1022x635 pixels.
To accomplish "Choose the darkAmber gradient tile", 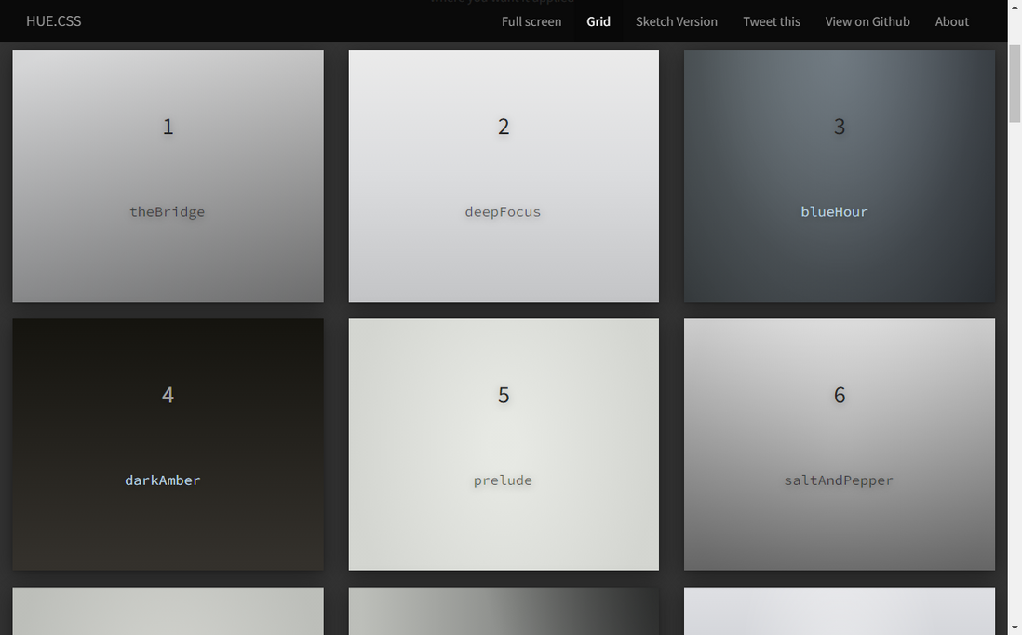I will (168, 445).
